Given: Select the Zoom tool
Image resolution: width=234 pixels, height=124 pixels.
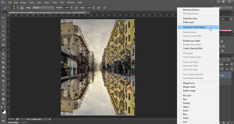Looking at the screenshot, I should click(3, 103).
